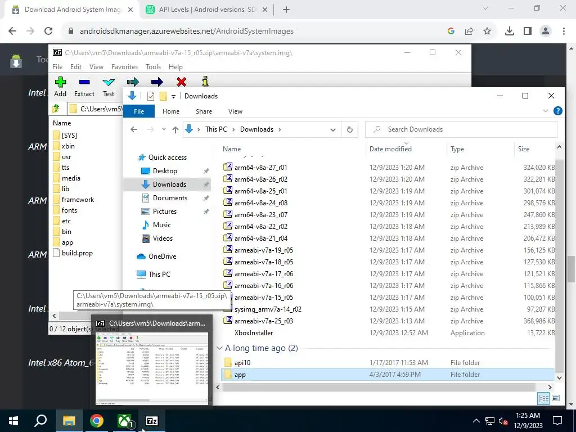The height and width of the screenshot is (432, 576).
Task: Select armeabi-v7a-19_r05 zip file
Action: click(264, 250)
